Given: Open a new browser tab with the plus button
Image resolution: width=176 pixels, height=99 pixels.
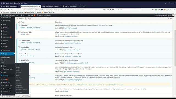Looking at the screenshot, I should coord(84,6).
